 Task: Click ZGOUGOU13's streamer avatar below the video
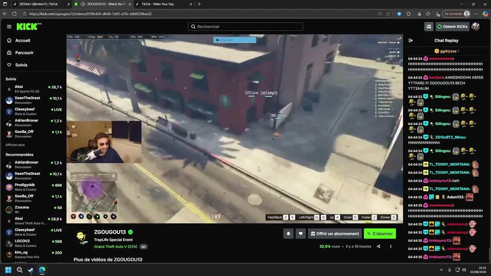click(81, 237)
